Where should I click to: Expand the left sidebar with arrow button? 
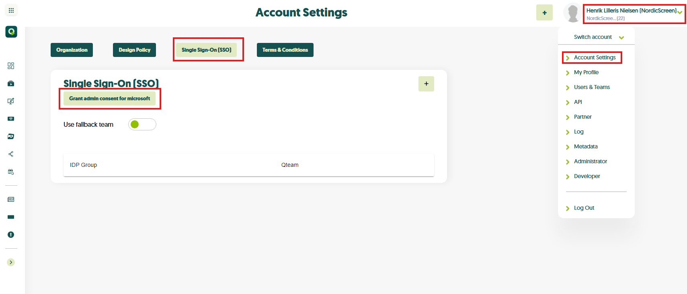tap(11, 262)
